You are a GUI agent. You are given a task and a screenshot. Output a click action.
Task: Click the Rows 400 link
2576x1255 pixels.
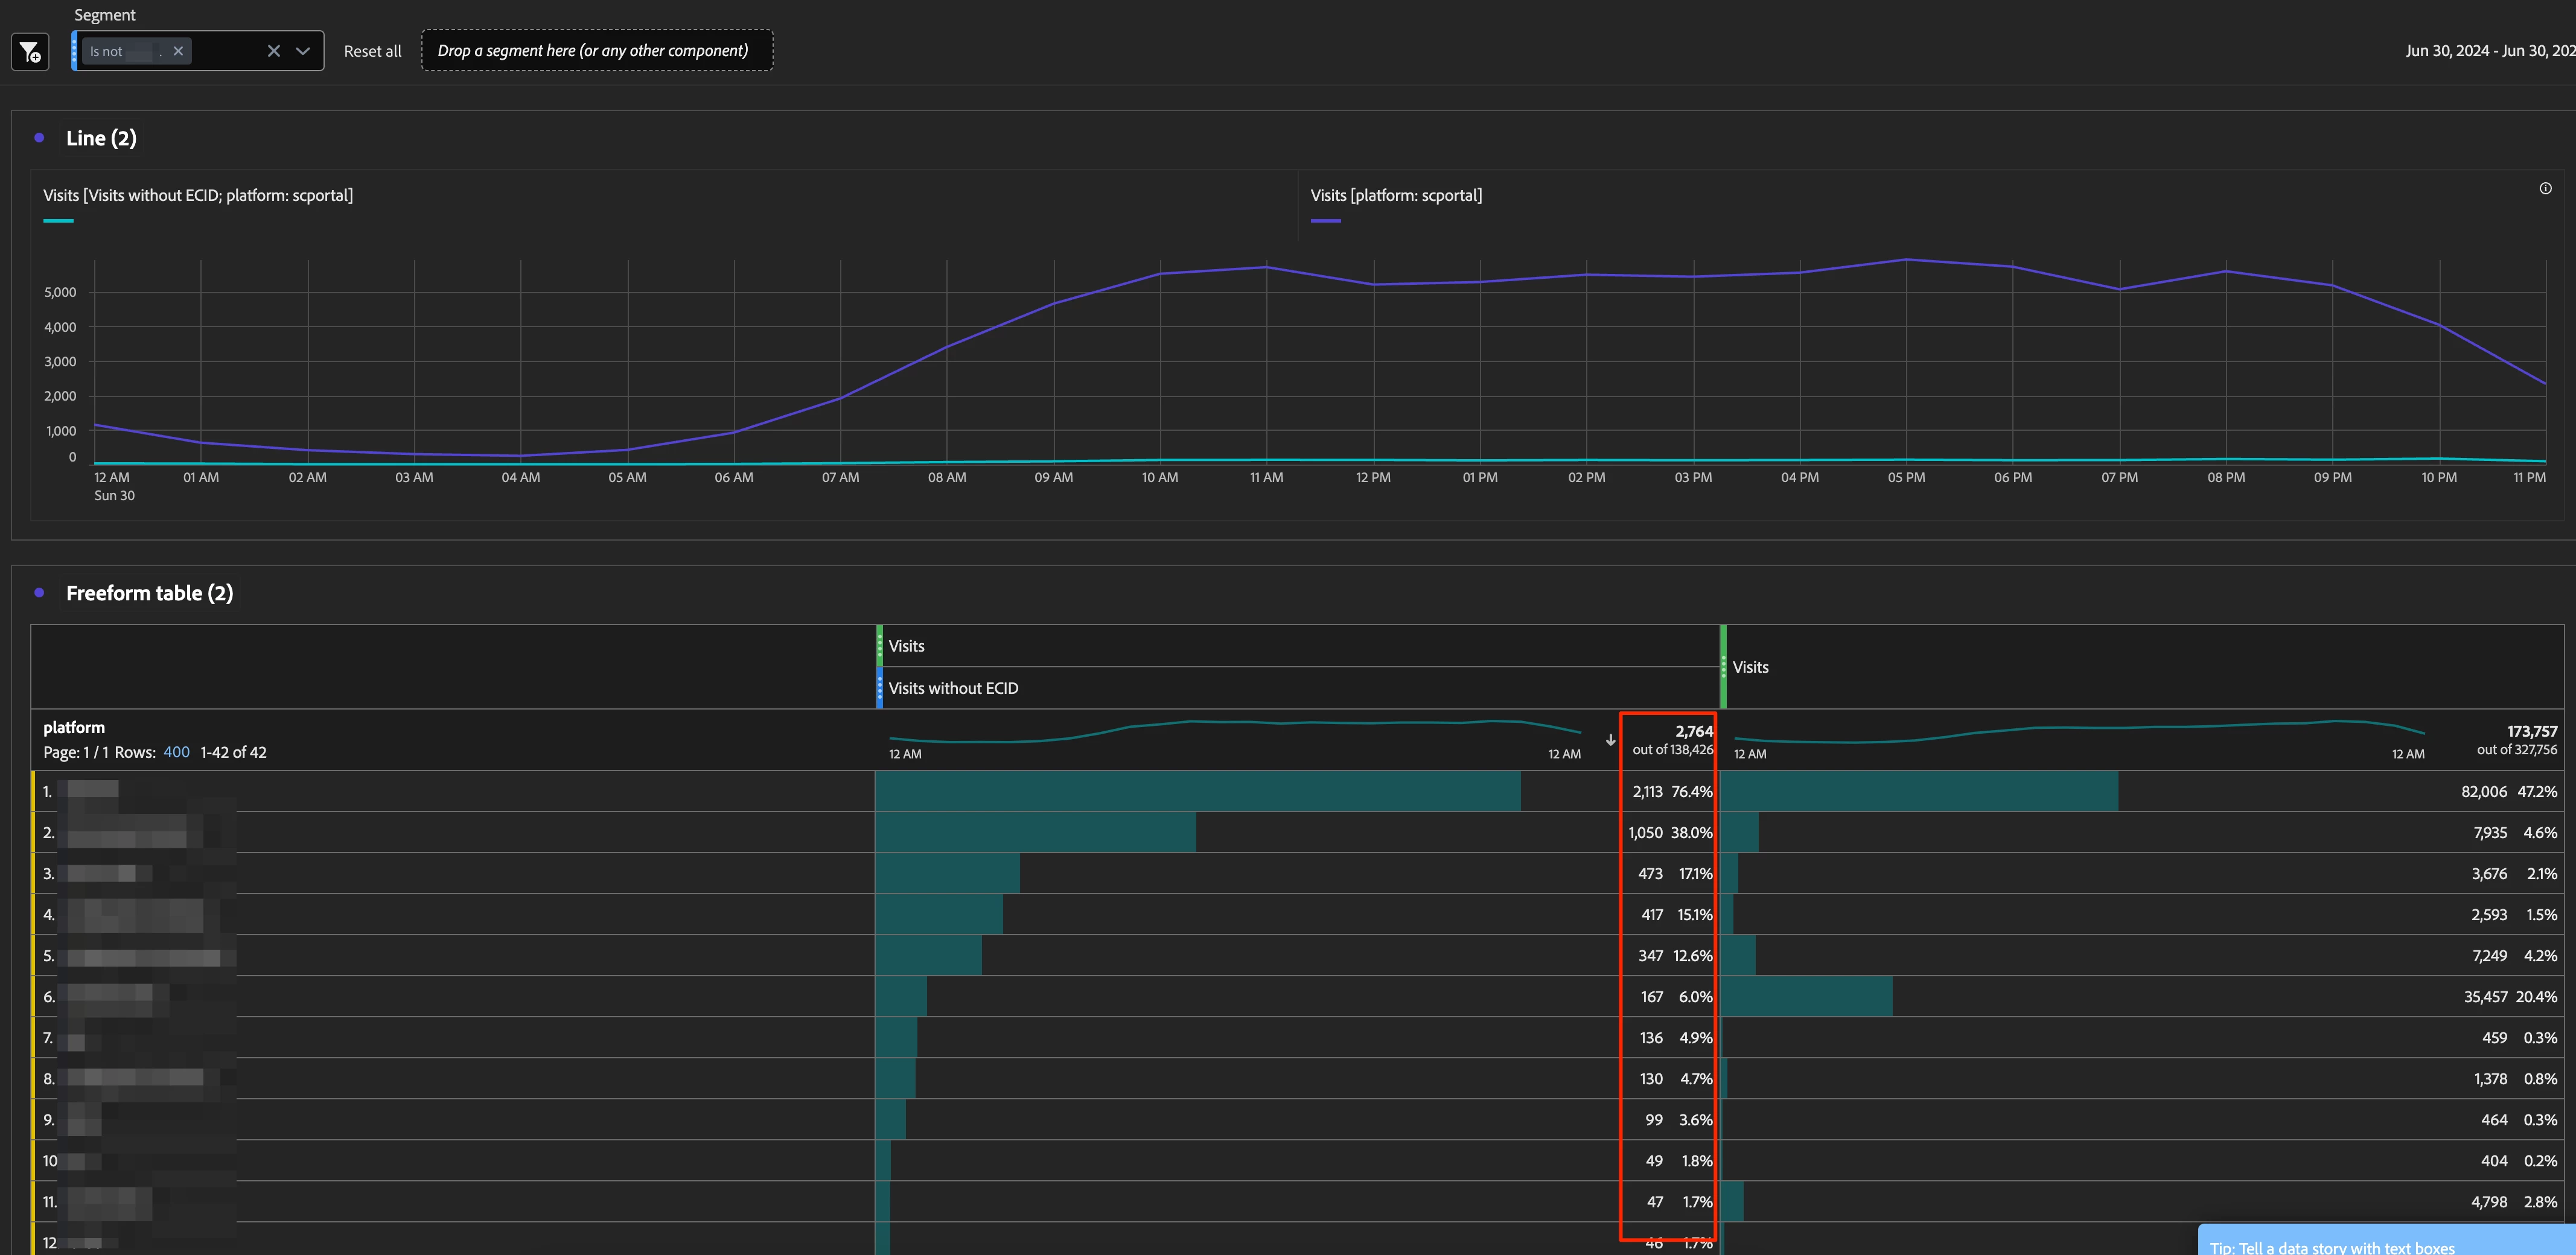[176, 752]
